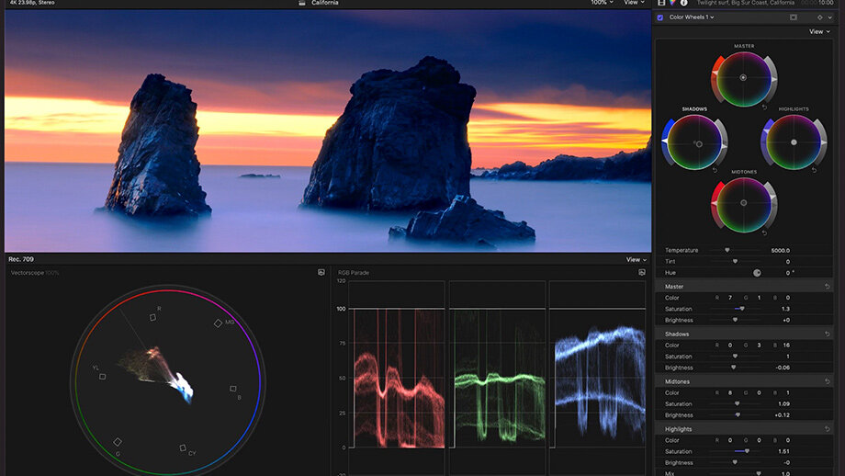Open the Video inspector filmstrip icon
The image size is (845, 476).
(x=661, y=3)
